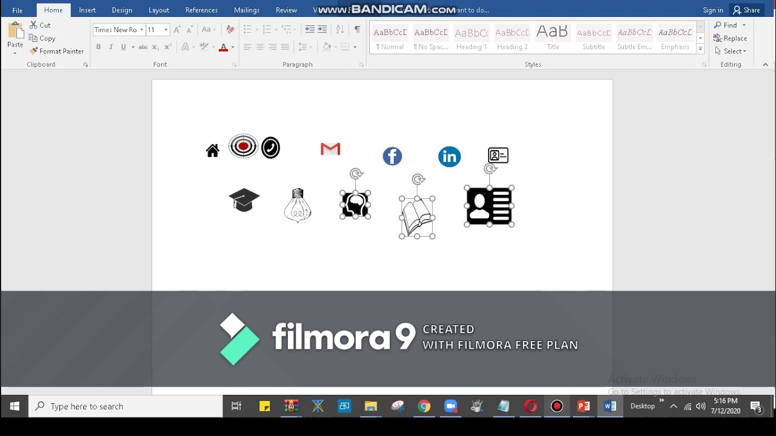Toggle Bold formatting
The image size is (776, 436).
coord(98,47)
